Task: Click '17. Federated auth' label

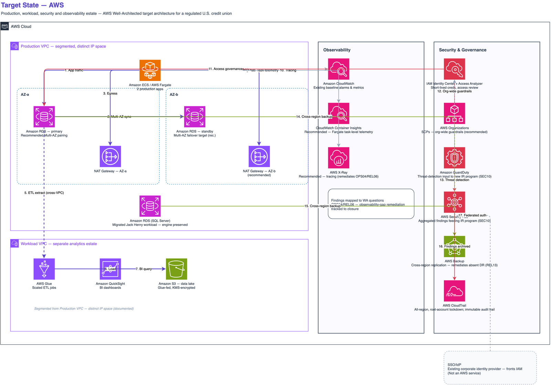Action: click(x=472, y=215)
